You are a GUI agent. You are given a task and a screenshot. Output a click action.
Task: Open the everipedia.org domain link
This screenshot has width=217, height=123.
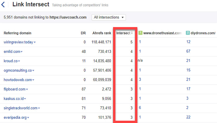pyautogui.click(x=15, y=117)
